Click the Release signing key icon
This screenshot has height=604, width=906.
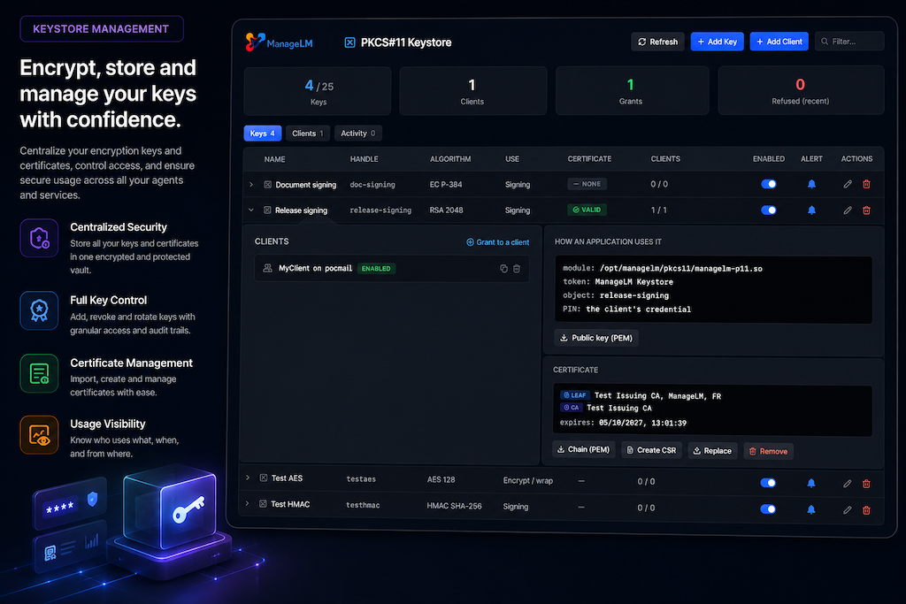pyautogui.click(x=267, y=210)
